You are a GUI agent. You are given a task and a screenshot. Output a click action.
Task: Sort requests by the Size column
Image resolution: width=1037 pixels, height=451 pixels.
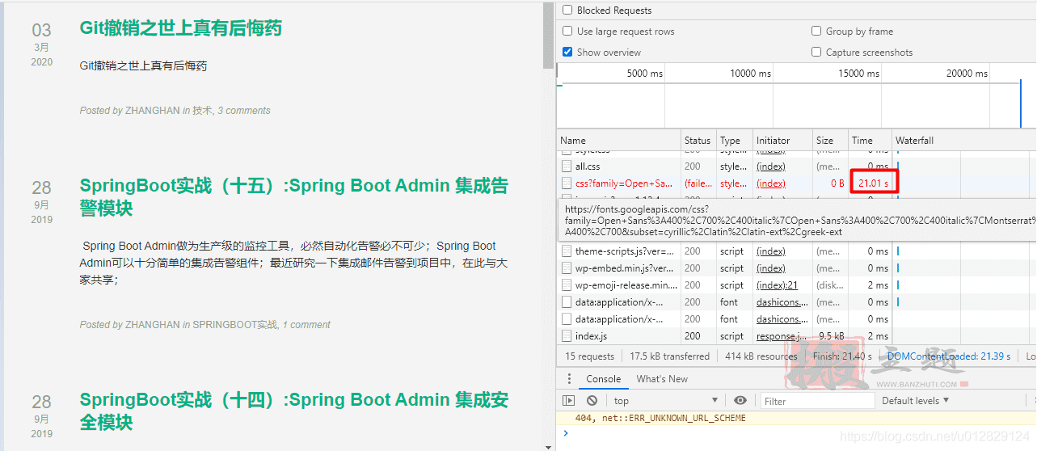(830, 141)
